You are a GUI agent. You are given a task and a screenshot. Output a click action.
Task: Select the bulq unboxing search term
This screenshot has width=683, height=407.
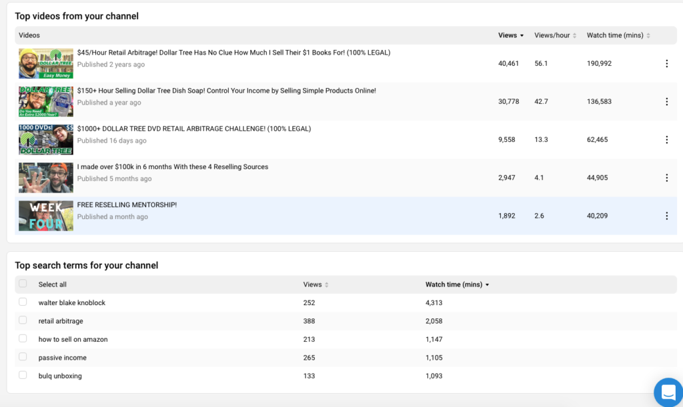(60, 376)
